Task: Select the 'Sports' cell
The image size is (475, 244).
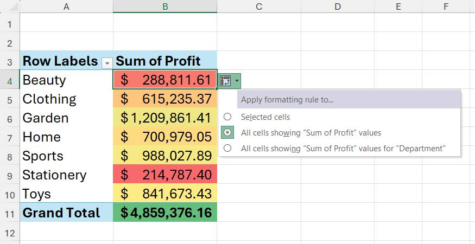Action: pyautogui.click(x=66, y=155)
